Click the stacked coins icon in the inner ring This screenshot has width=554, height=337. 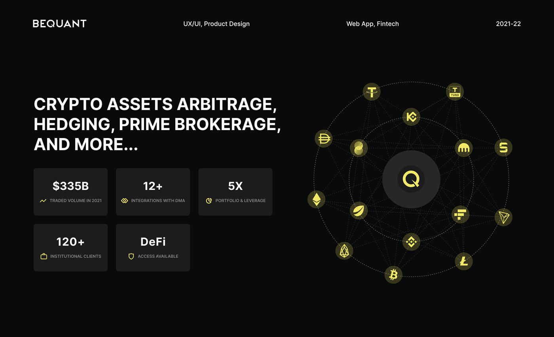point(359,148)
